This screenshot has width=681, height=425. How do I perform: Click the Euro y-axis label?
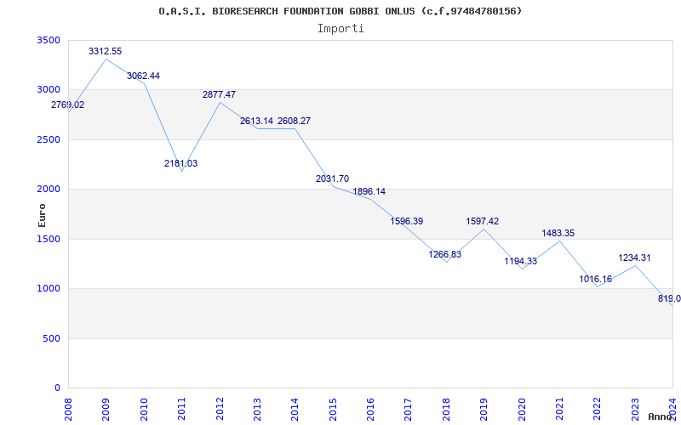pos(42,215)
